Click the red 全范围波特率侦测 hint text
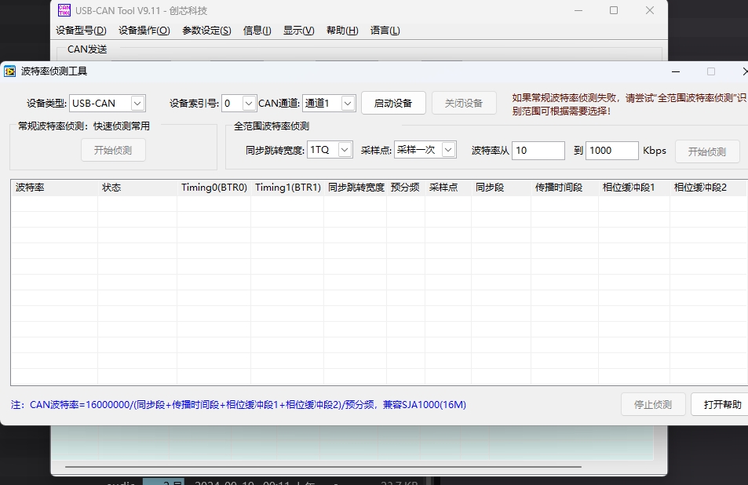The width and height of the screenshot is (748, 485). coord(629,104)
